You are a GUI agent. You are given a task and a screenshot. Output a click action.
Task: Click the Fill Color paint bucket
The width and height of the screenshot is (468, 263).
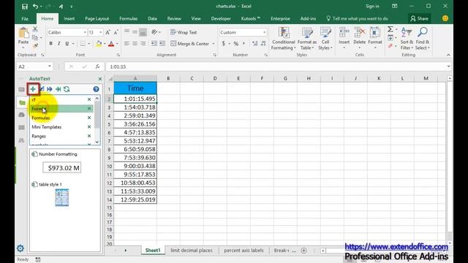click(99, 44)
